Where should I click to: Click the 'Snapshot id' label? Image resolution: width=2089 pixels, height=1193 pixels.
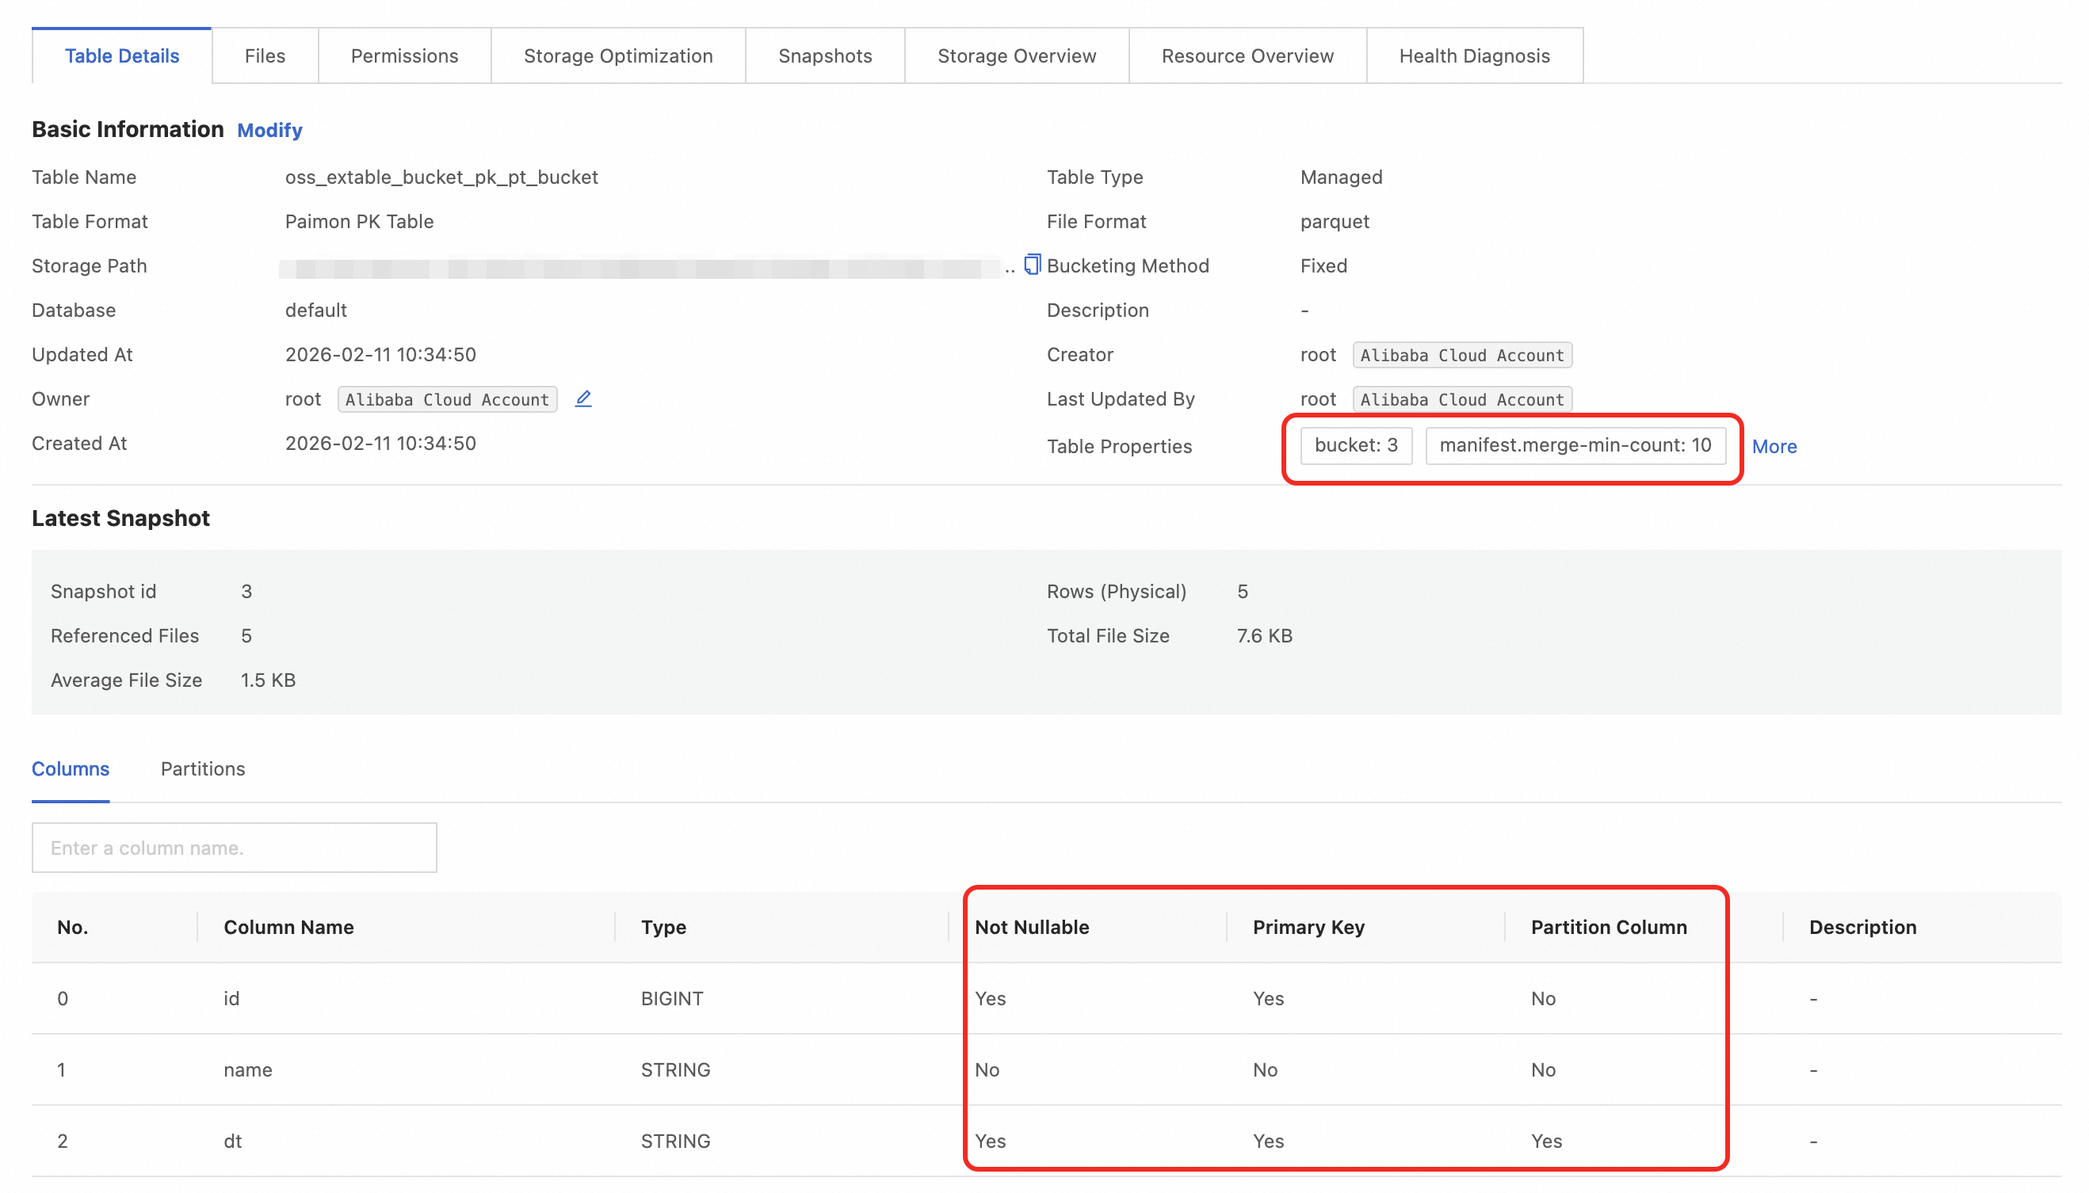tap(103, 592)
